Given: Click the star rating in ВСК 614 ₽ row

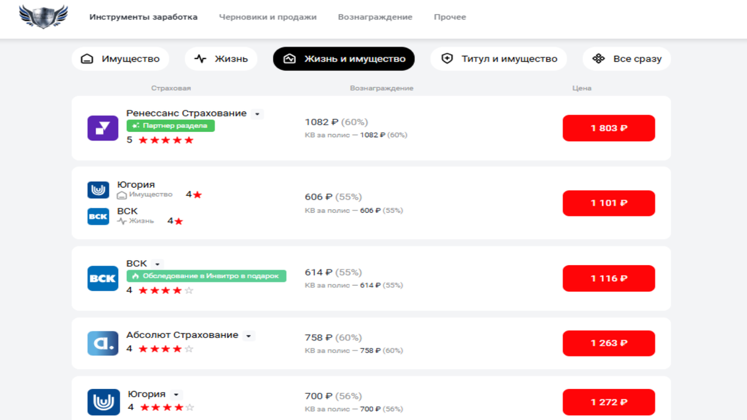Looking at the screenshot, I should click(x=166, y=290).
